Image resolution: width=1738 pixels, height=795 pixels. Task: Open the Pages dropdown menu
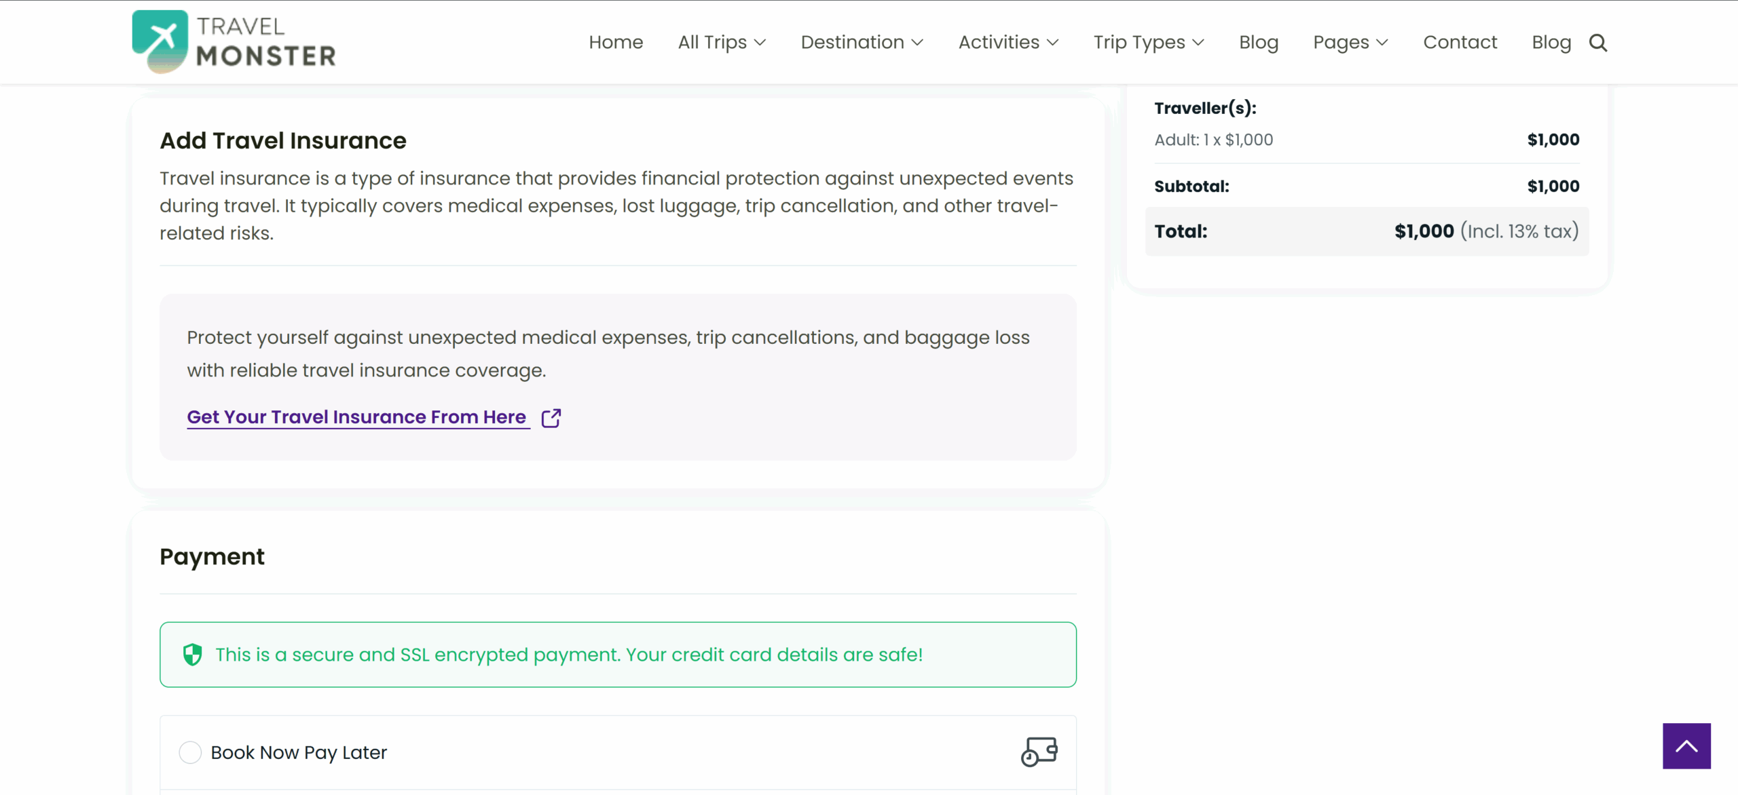coord(1350,42)
